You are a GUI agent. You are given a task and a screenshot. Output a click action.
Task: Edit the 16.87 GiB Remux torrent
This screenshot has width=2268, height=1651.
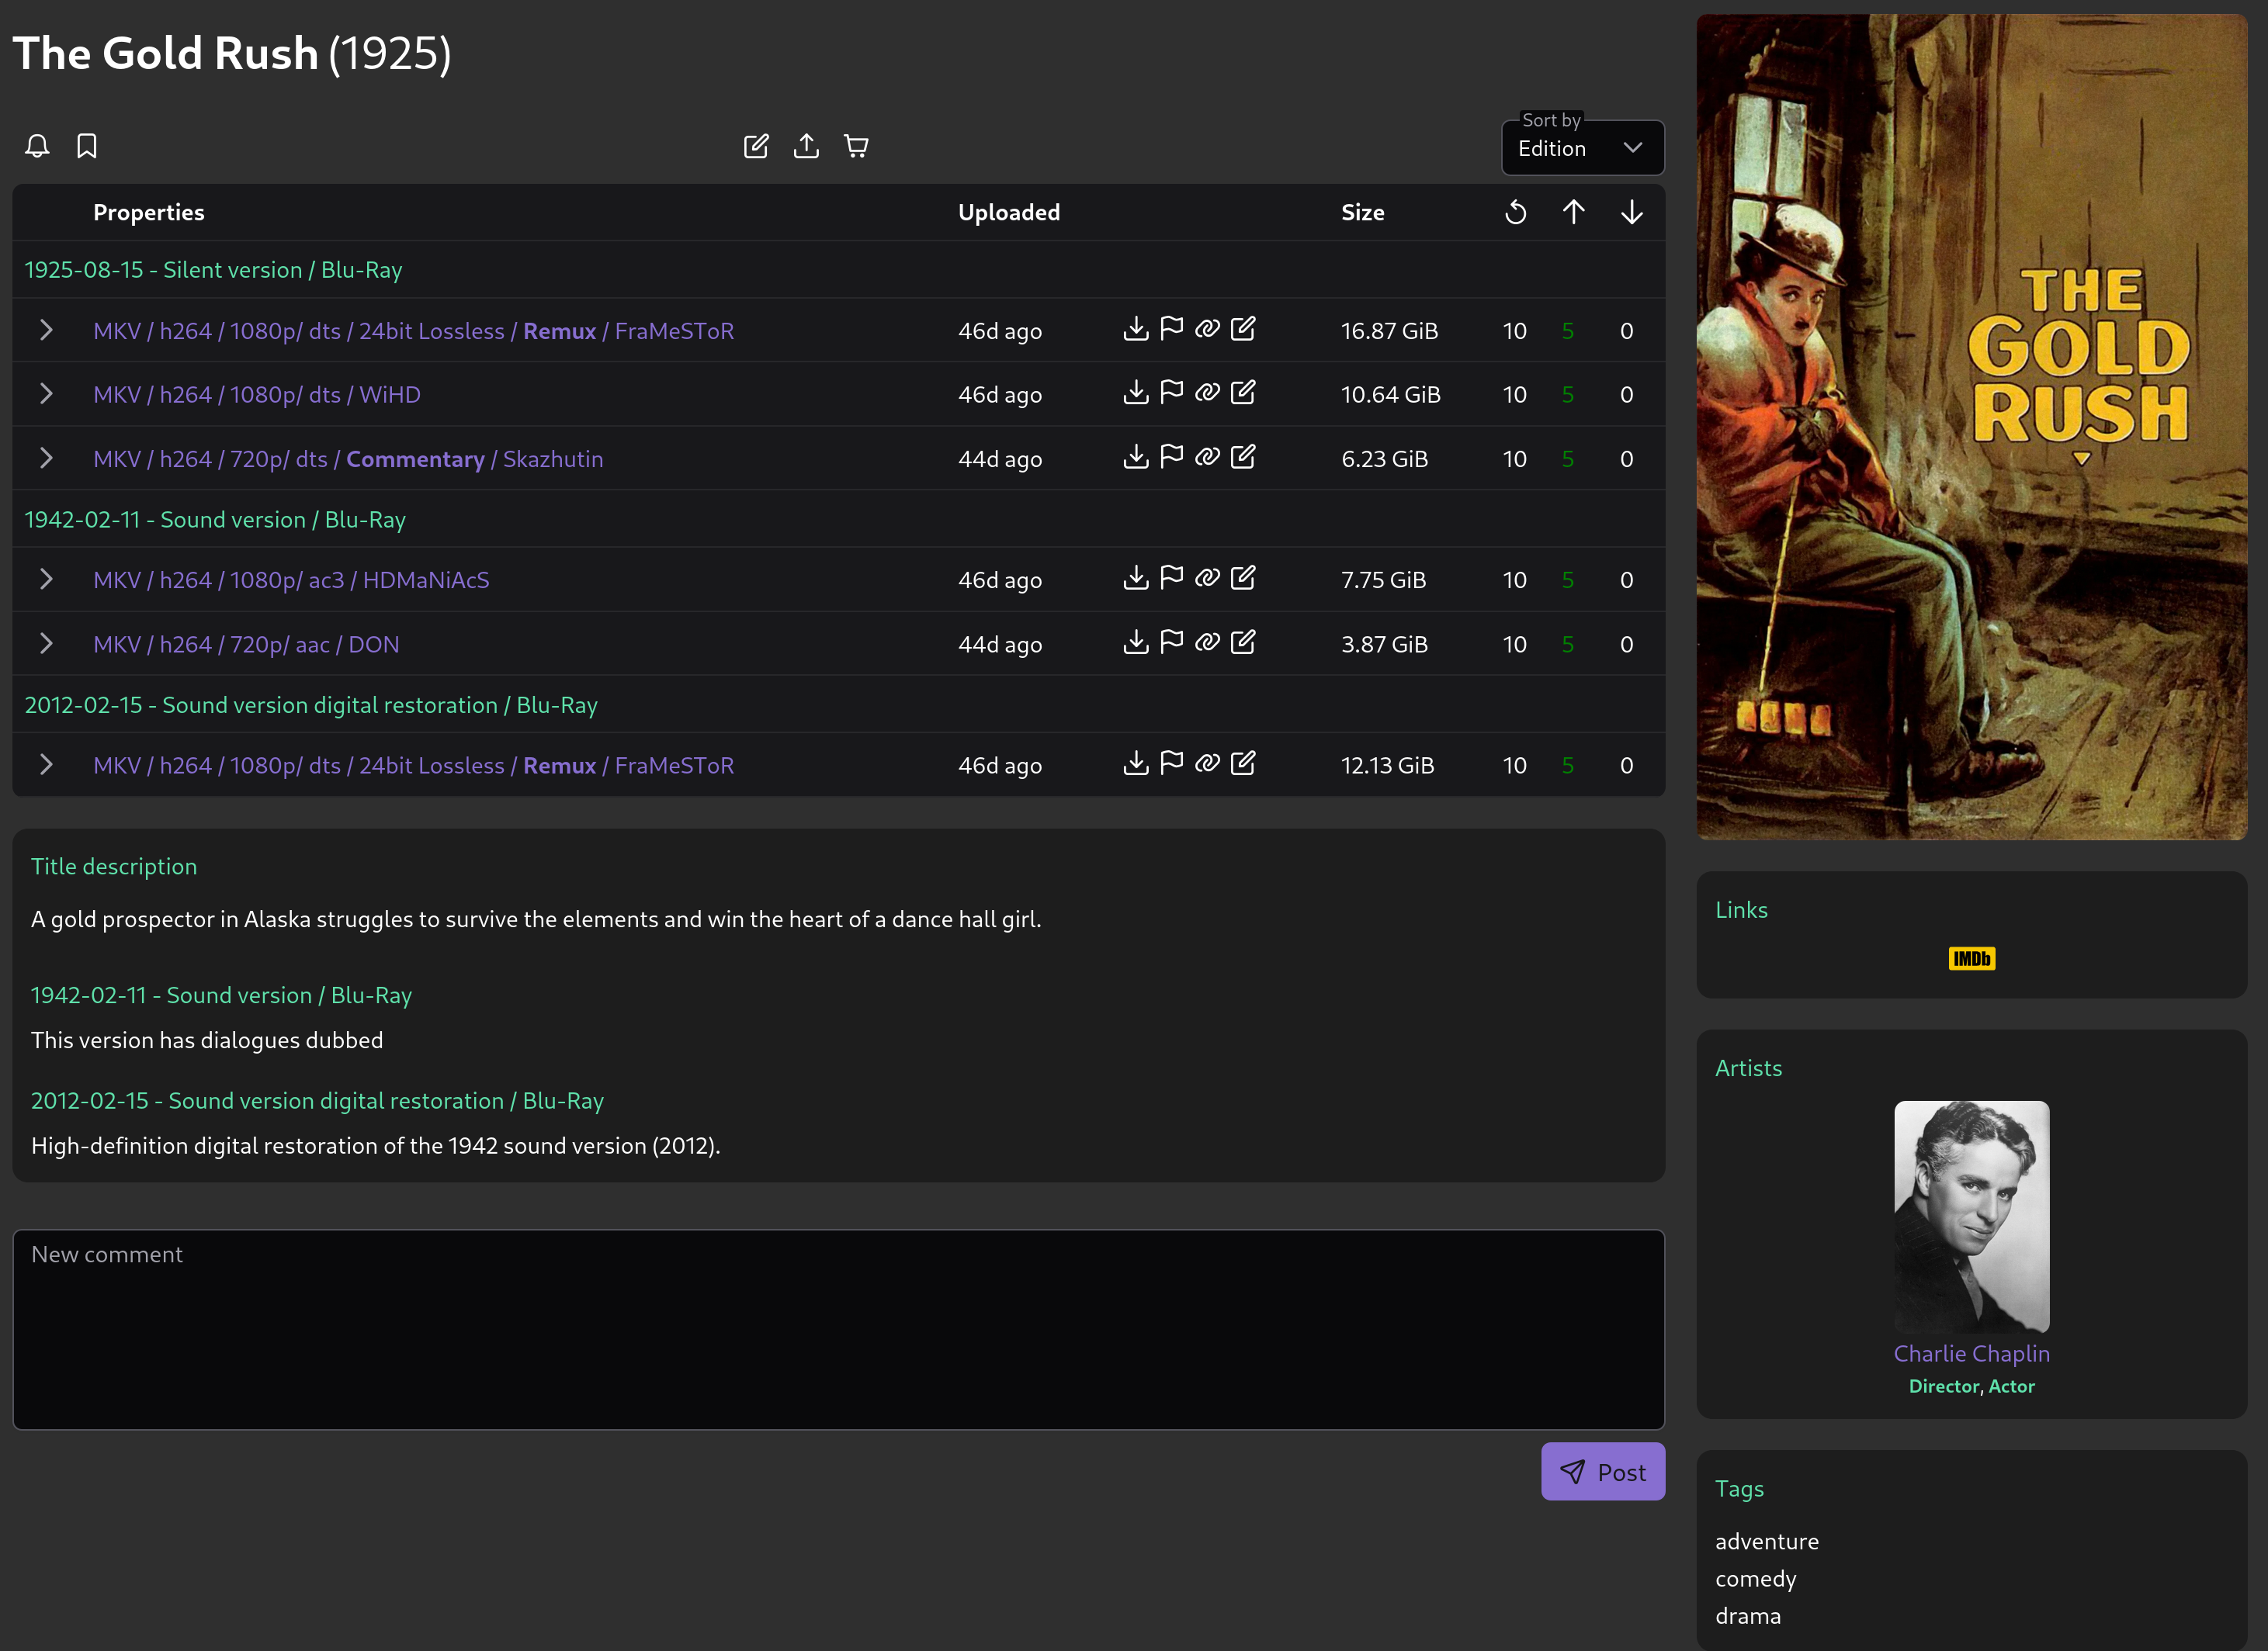click(1243, 329)
